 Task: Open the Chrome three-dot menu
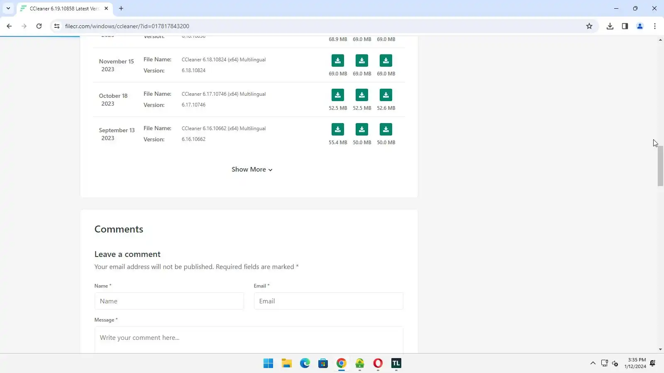(655, 26)
